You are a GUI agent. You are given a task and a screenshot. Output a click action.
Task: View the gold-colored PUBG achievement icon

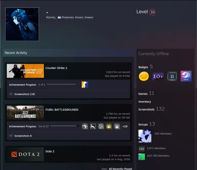click(109, 126)
